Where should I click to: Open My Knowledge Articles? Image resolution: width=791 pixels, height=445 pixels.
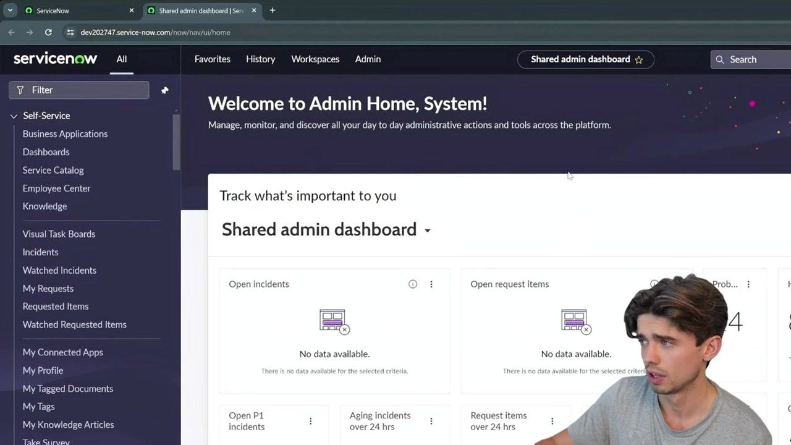click(x=68, y=425)
